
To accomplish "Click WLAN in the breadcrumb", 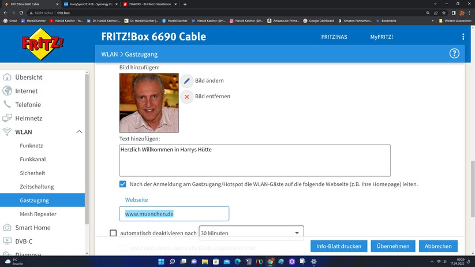I will pyautogui.click(x=109, y=54).
